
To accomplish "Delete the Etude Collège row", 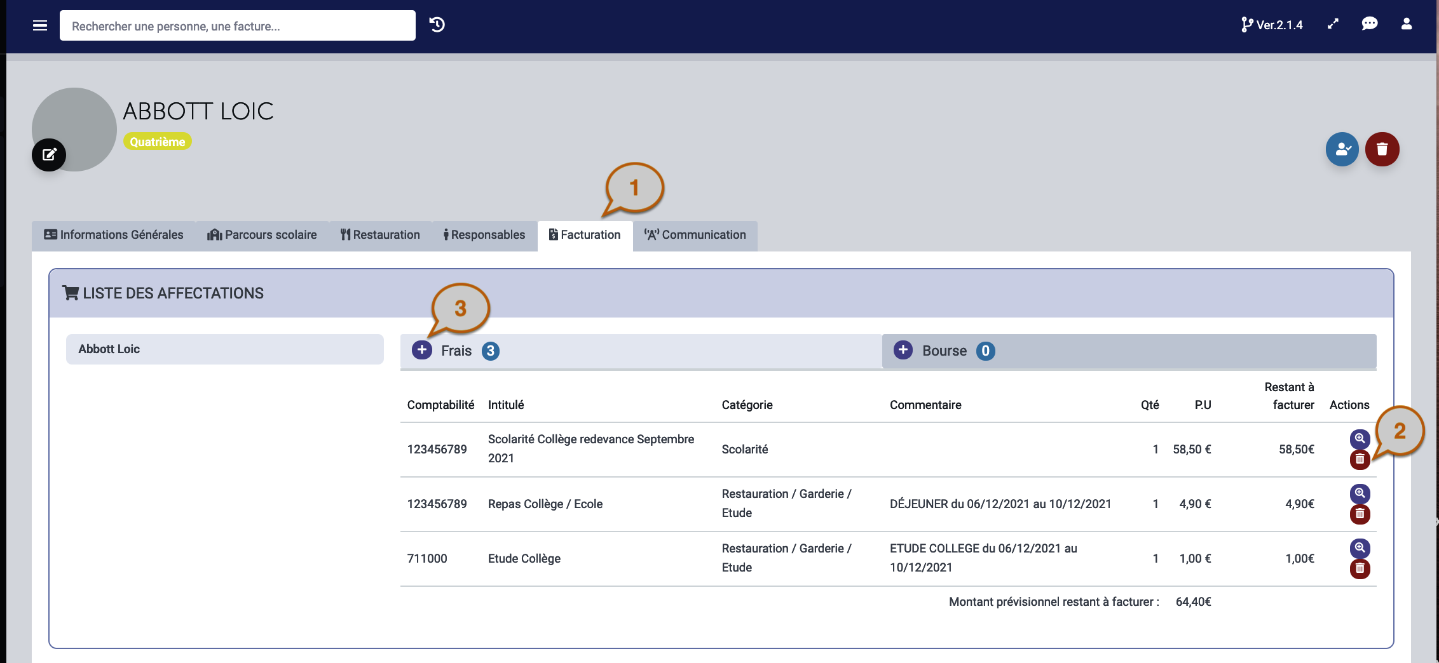I will [x=1360, y=568].
